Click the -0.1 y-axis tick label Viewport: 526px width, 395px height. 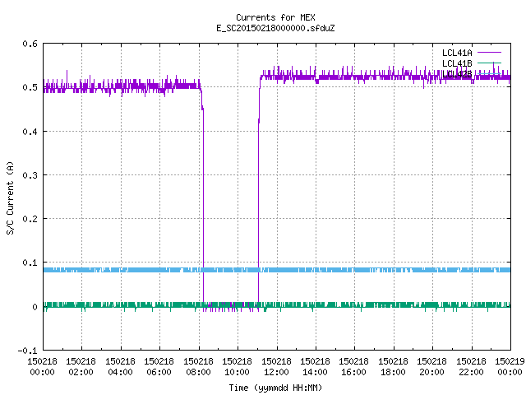click(27, 351)
